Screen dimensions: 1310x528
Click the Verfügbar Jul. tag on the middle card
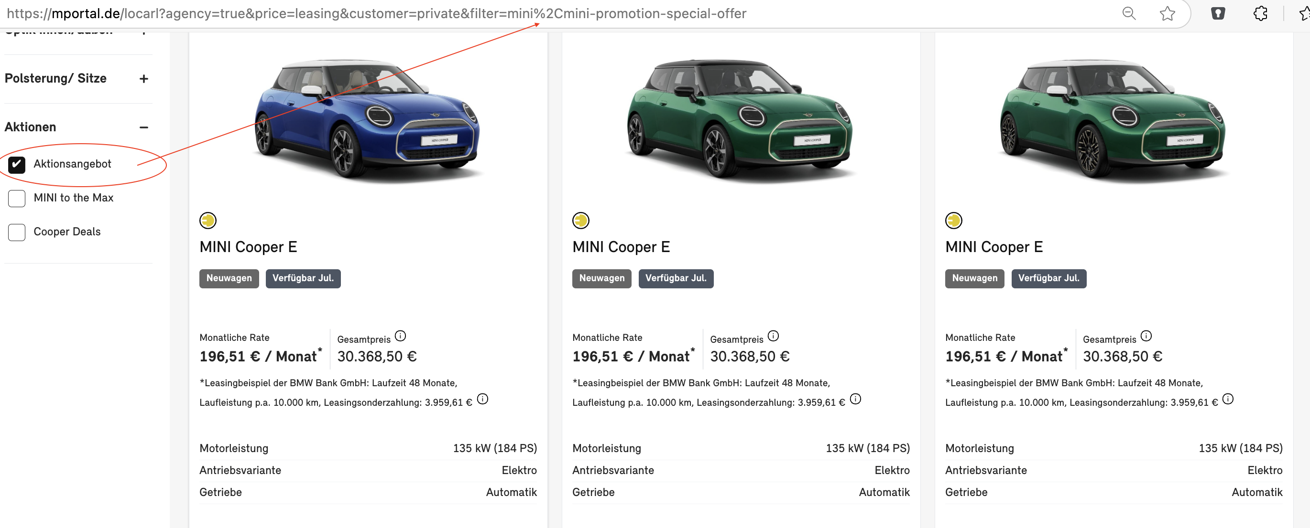point(676,278)
